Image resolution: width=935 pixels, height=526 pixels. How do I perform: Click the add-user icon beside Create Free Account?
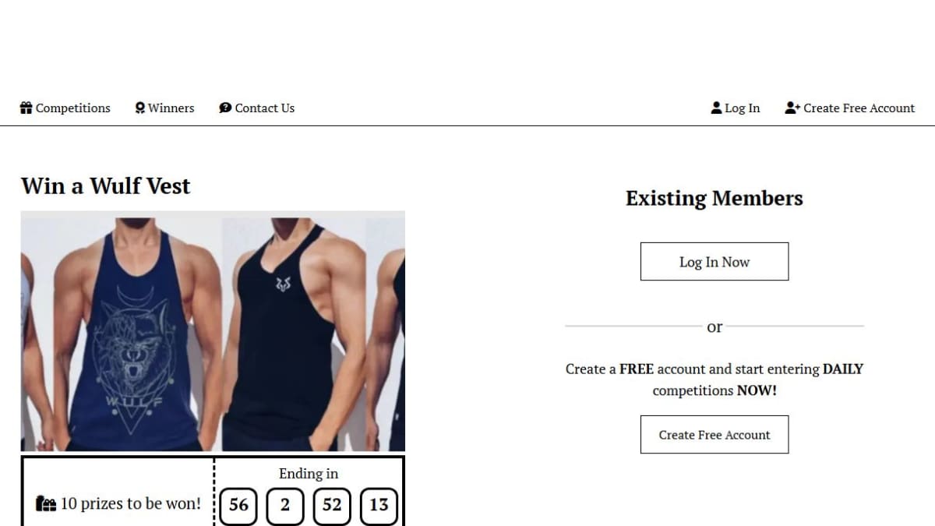click(x=792, y=108)
